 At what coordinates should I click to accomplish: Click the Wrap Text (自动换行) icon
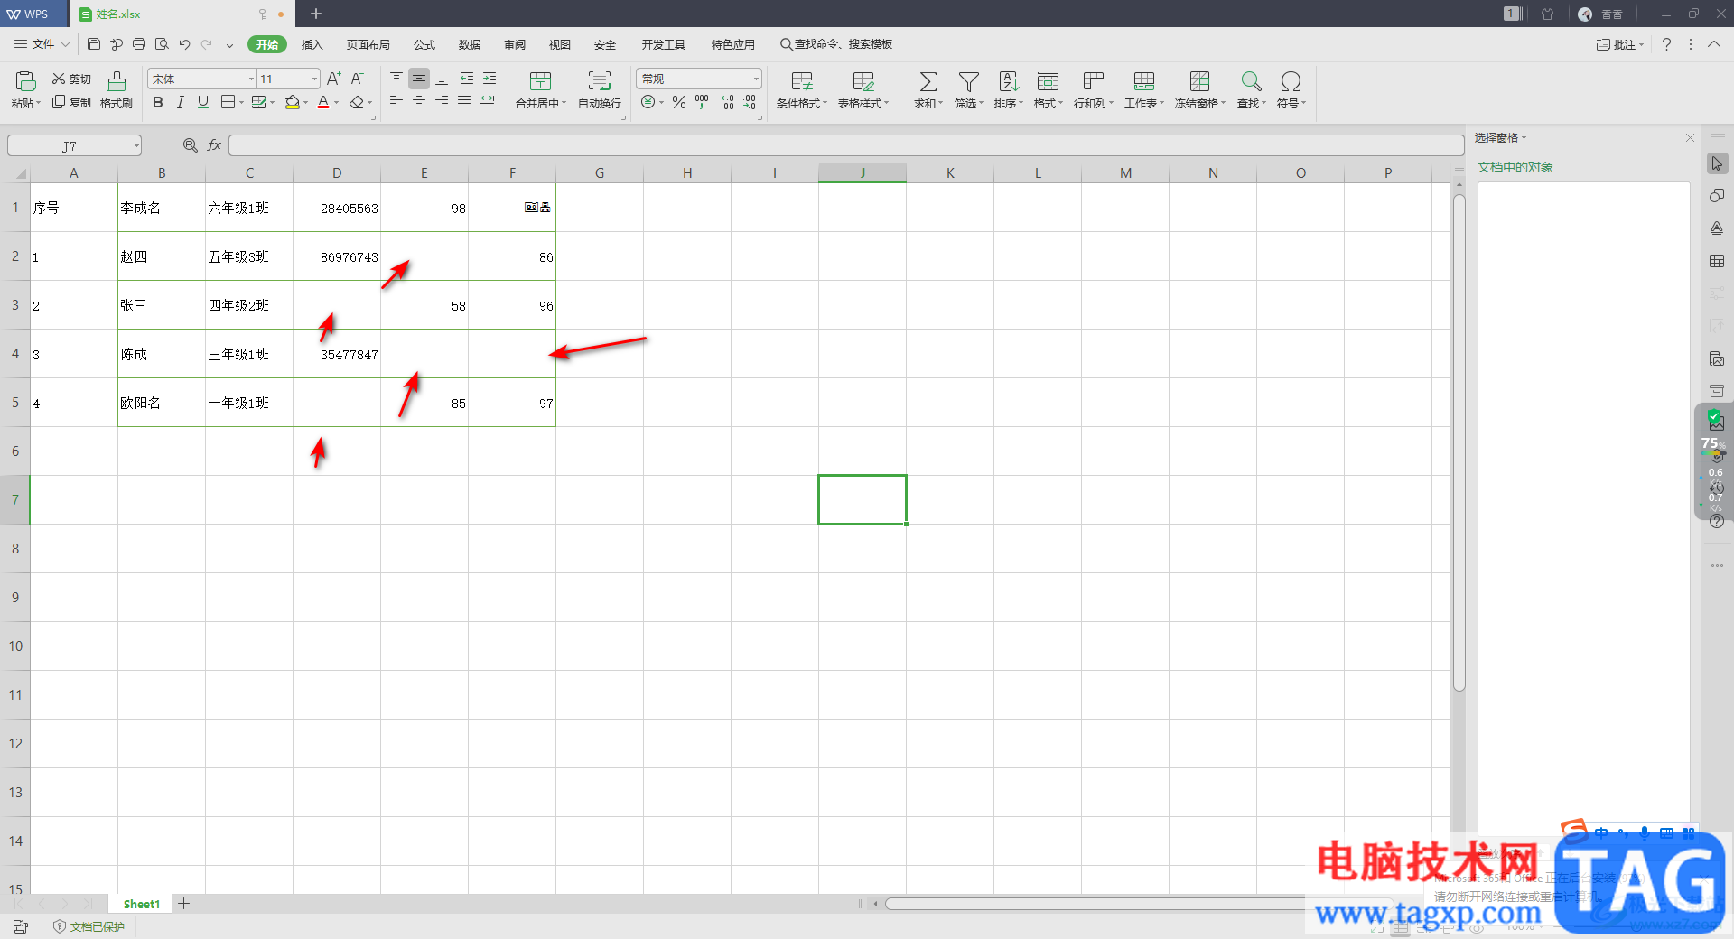pos(600,81)
